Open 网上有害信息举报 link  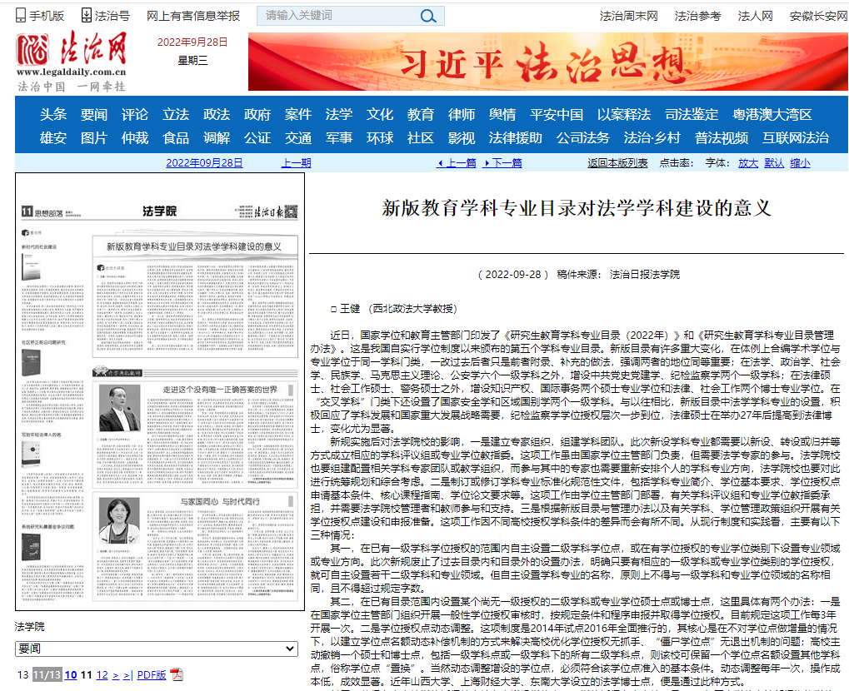(192, 16)
